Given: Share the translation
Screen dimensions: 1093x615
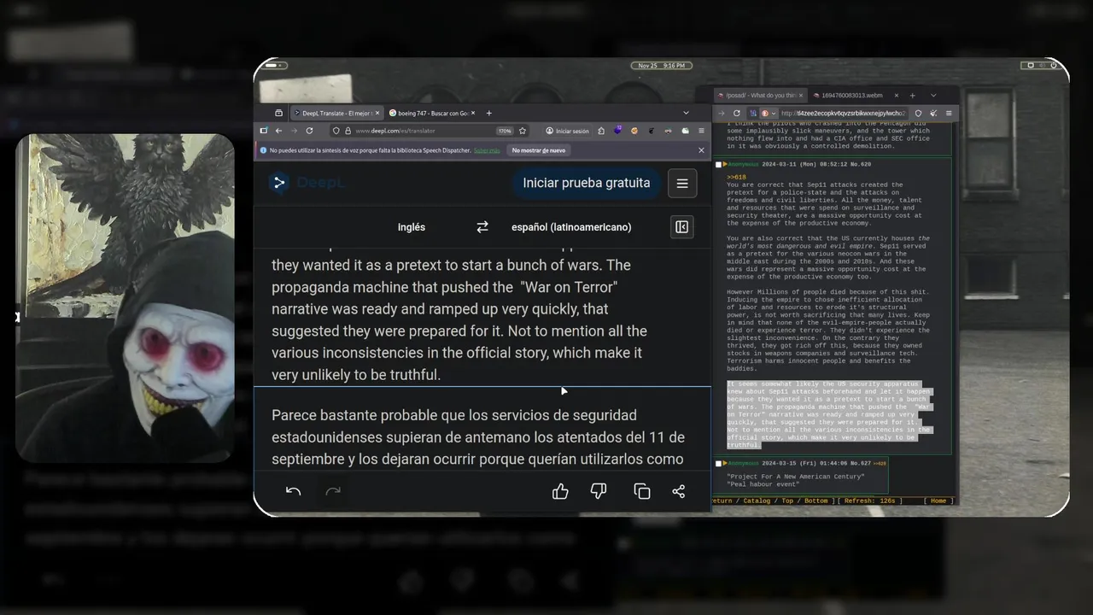Looking at the screenshot, I should [679, 491].
